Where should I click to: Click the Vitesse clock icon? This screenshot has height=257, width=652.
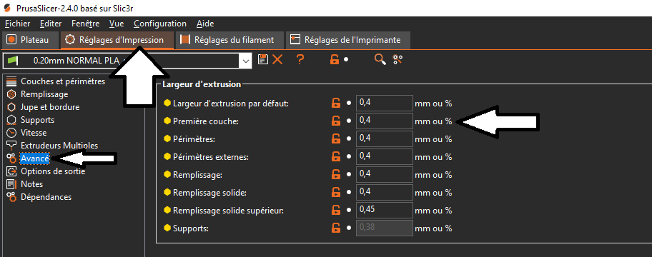(11, 133)
